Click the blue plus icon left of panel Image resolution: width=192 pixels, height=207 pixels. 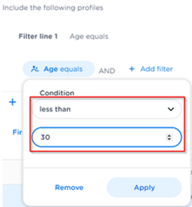pyautogui.click(x=13, y=102)
